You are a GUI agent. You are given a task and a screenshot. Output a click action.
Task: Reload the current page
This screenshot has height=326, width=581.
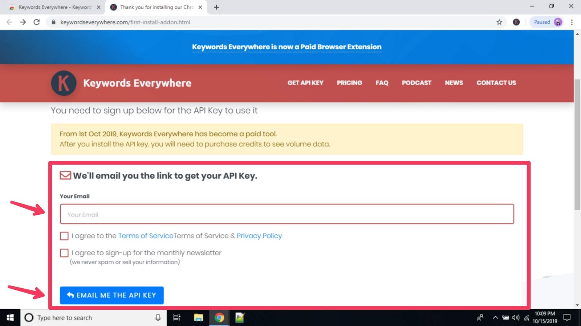click(x=37, y=22)
